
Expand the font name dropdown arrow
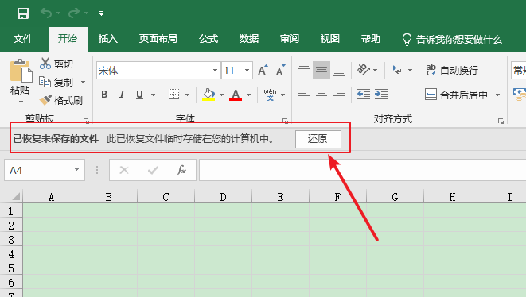(216, 71)
